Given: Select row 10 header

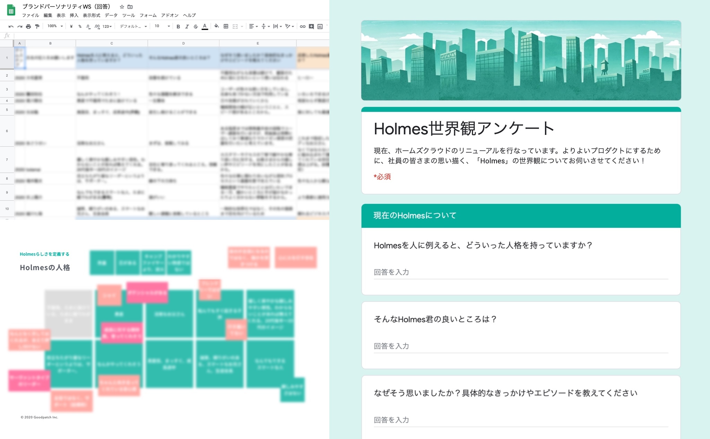Looking at the screenshot, I should tap(7, 209).
